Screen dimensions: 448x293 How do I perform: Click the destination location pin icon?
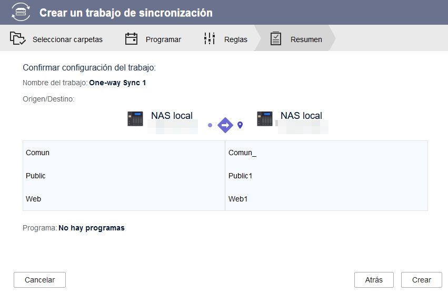240,125
